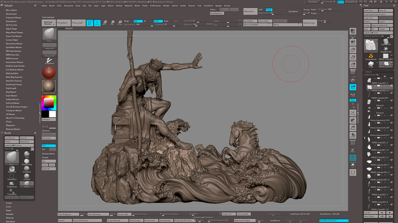Choose the Transpose brush icon
398x223 pixels.
point(12,192)
